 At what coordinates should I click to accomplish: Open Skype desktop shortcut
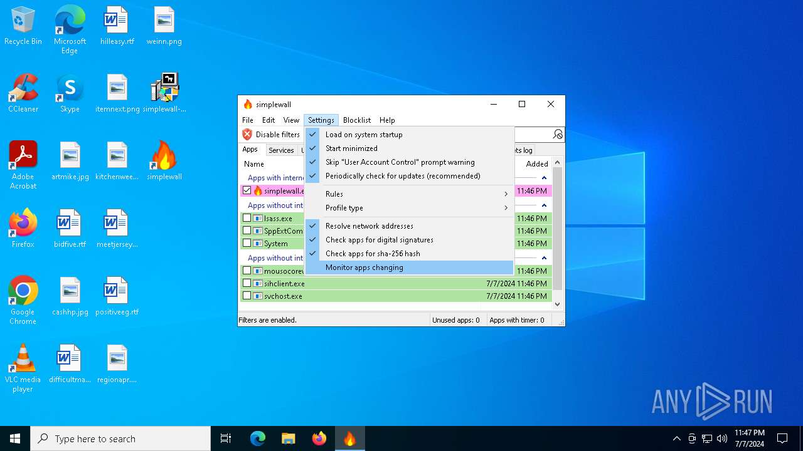click(x=70, y=94)
